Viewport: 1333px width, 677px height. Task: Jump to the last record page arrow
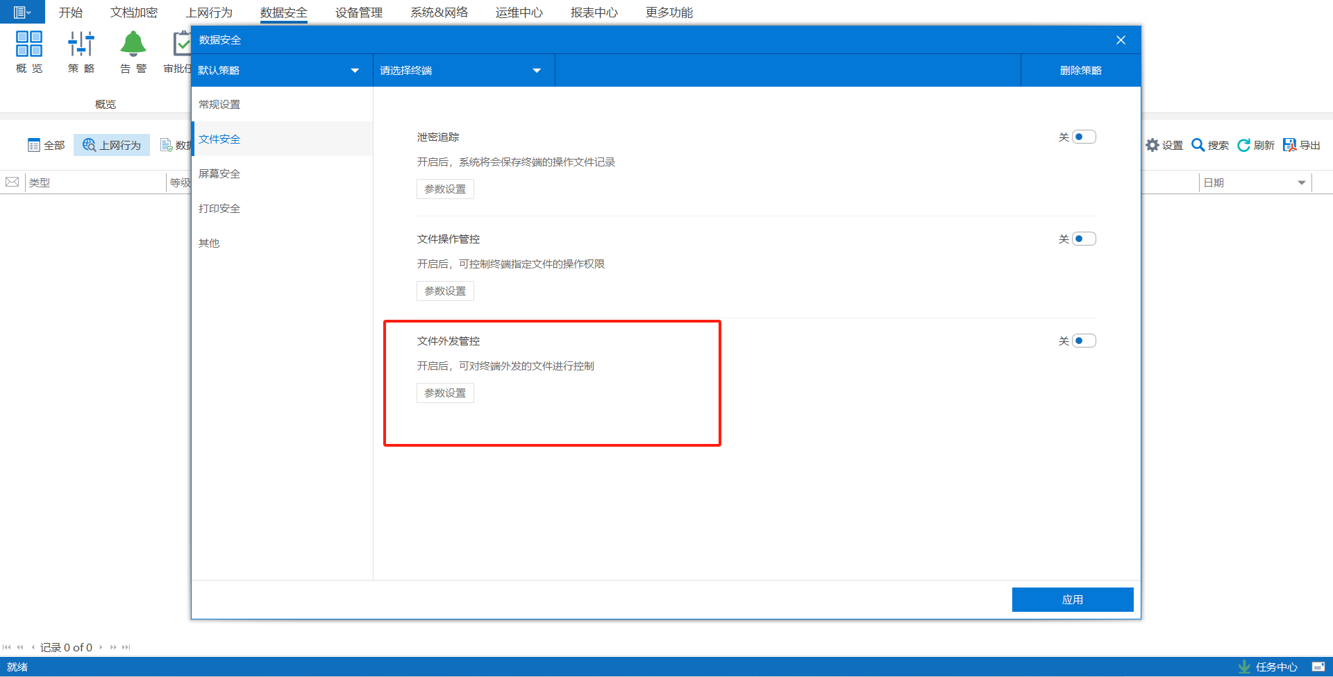point(126,647)
